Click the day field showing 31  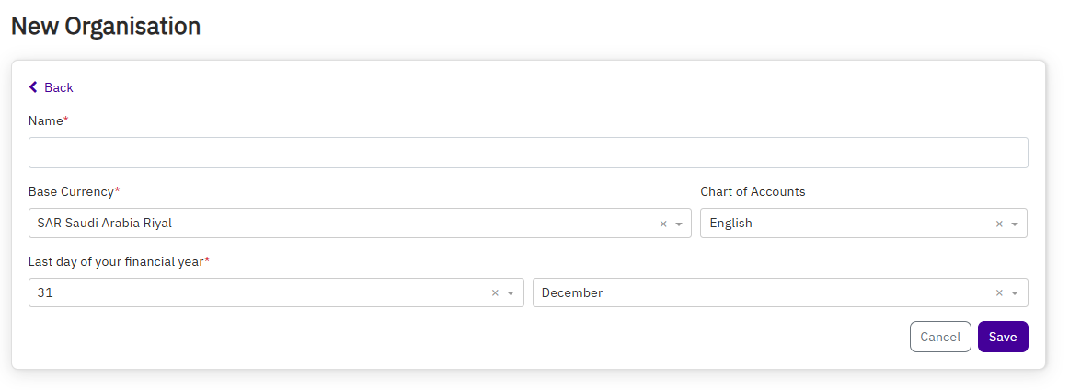[x=258, y=293]
